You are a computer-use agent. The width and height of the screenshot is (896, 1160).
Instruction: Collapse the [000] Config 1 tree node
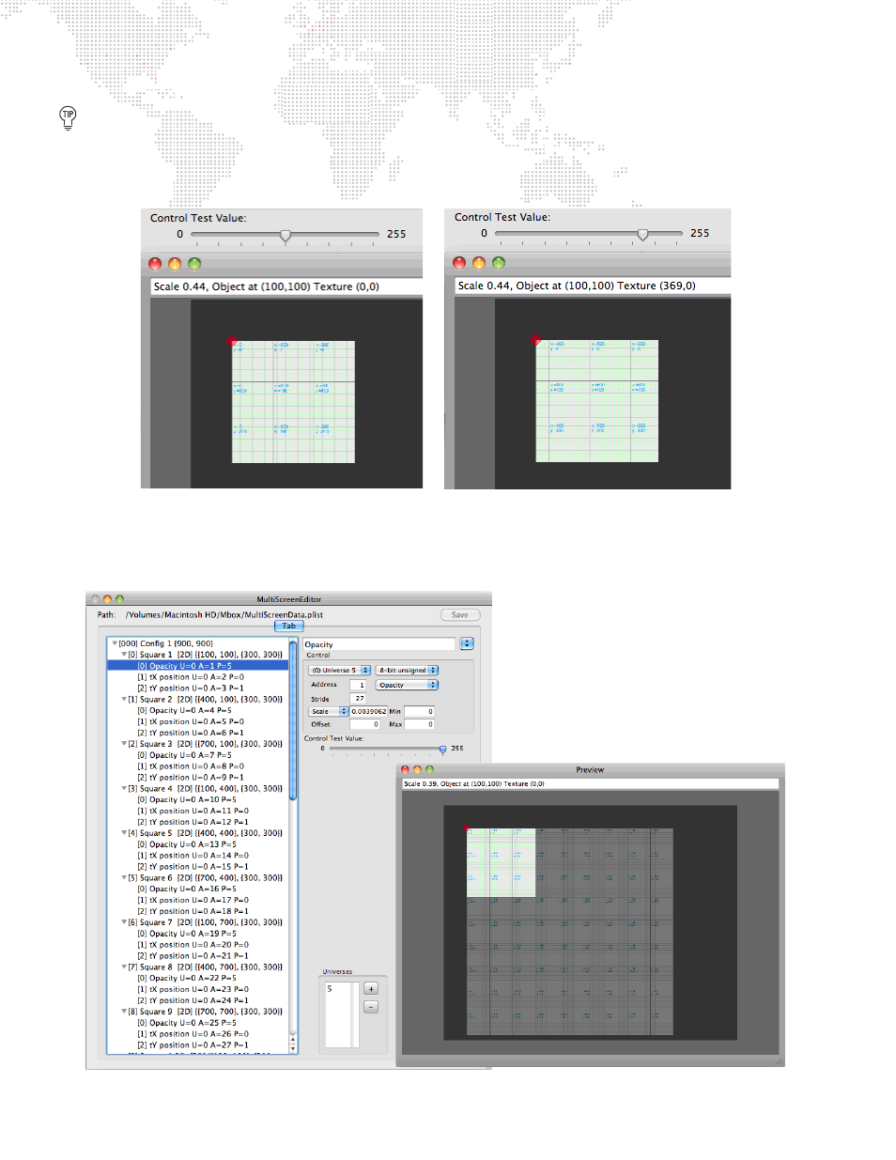(115, 643)
